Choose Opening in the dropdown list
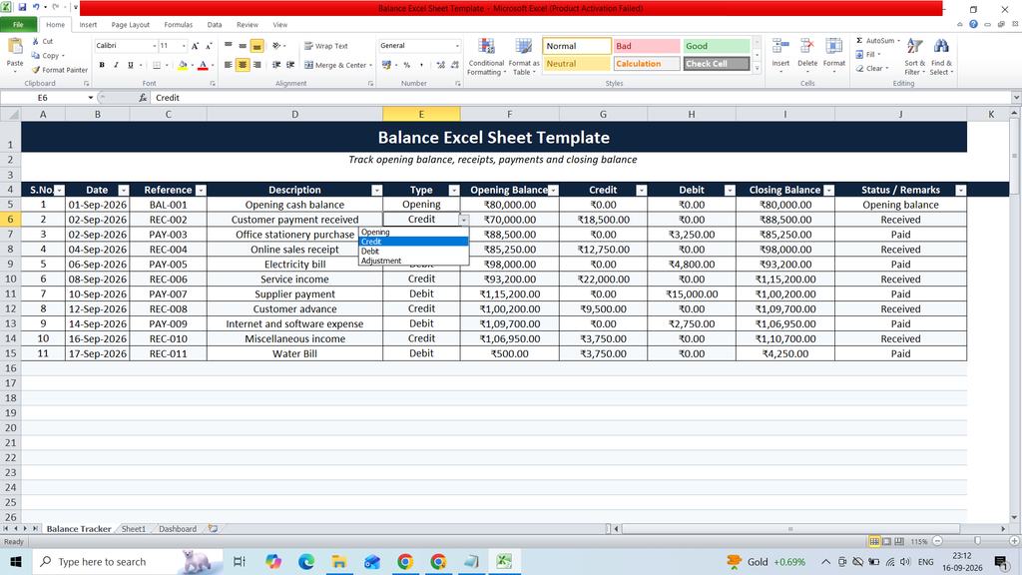Screen dimensions: 1022x575 point(413,232)
